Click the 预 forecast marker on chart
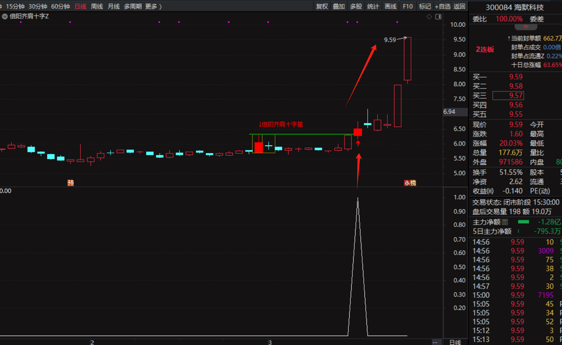The image size is (562, 345). click(x=71, y=183)
